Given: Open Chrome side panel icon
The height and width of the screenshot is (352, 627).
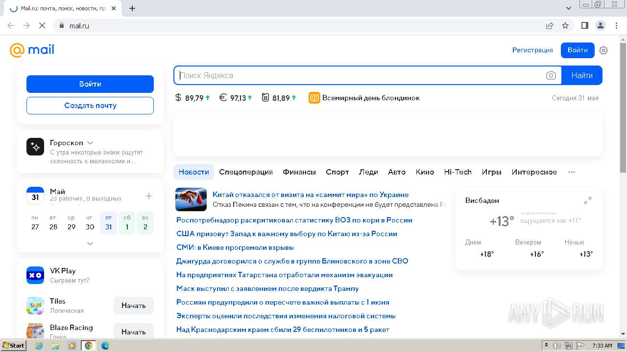Looking at the screenshot, I should pos(585,25).
